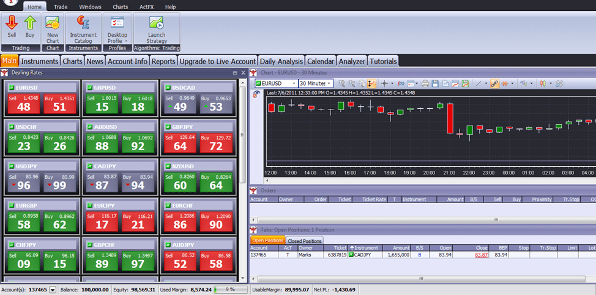
Task: Click the green save-chart image icon
Action: tap(465, 84)
